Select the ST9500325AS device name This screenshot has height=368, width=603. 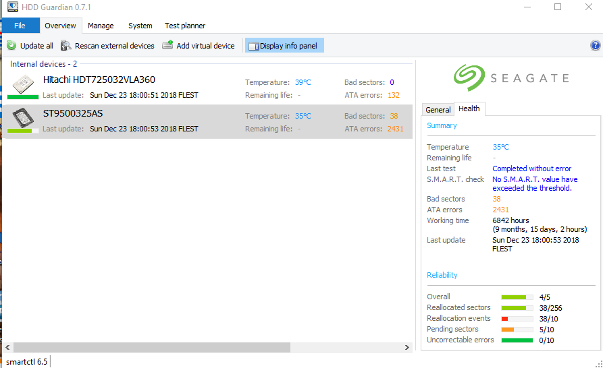(73, 113)
